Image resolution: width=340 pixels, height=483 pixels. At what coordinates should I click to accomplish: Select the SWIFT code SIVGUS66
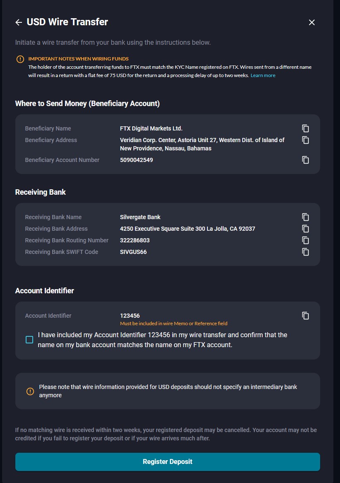point(133,252)
